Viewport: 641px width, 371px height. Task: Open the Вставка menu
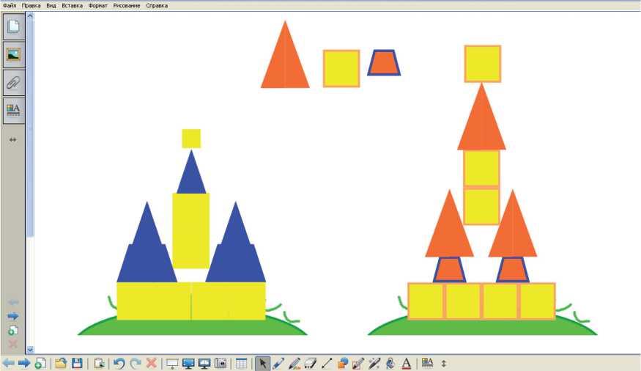(73, 6)
